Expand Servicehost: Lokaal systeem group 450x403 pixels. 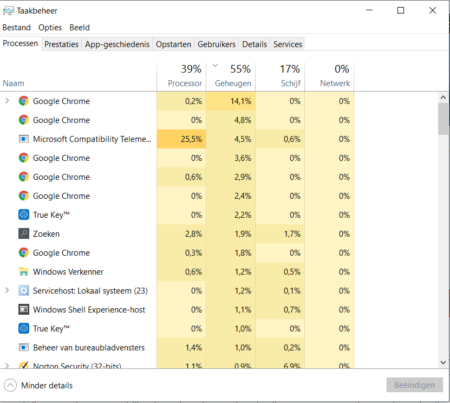[7, 290]
